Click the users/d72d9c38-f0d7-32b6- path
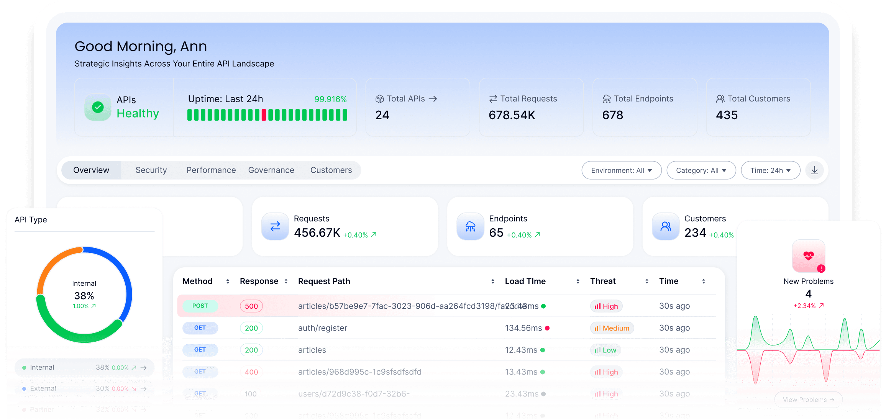The width and height of the screenshot is (886, 419). [x=354, y=394]
